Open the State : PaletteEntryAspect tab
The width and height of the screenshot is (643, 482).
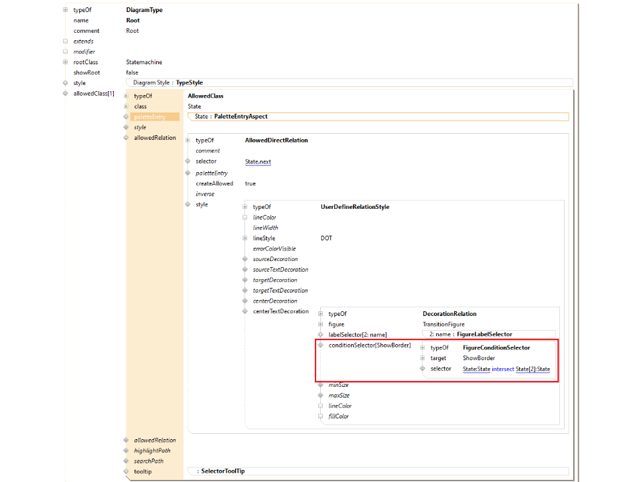click(231, 116)
